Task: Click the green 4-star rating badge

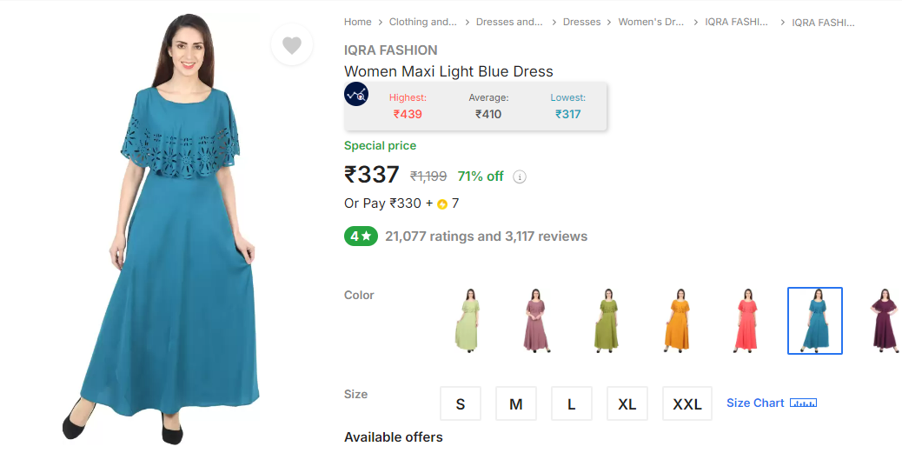Action: [x=361, y=236]
